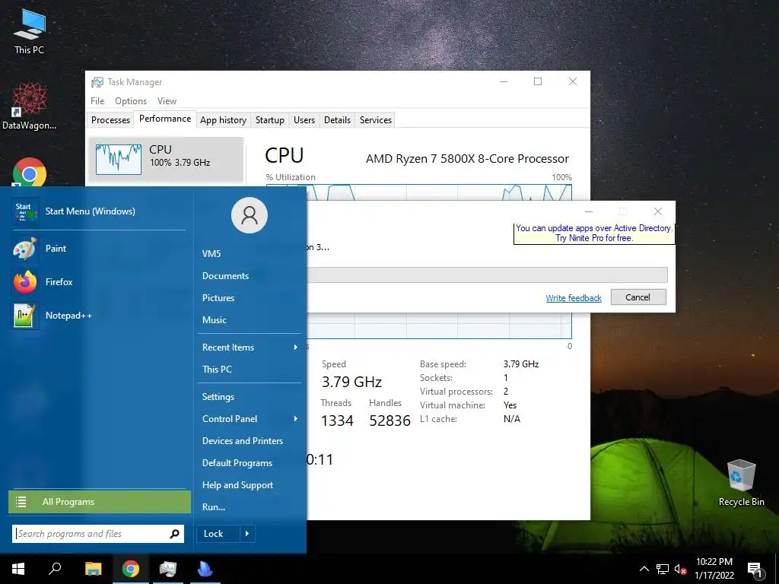Open Task Manager View menu
The image size is (779, 584).
point(167,101)
